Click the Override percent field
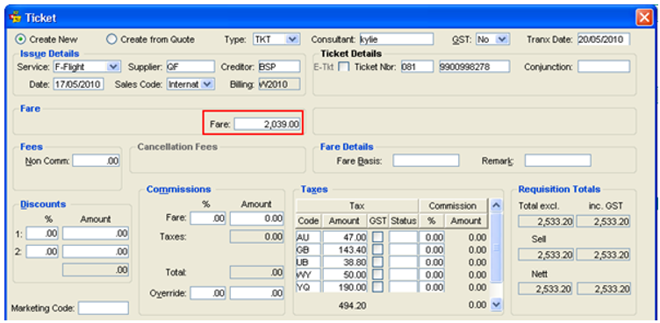The height and width of the screenshot is (323, 660). click(x=208, y=292)
